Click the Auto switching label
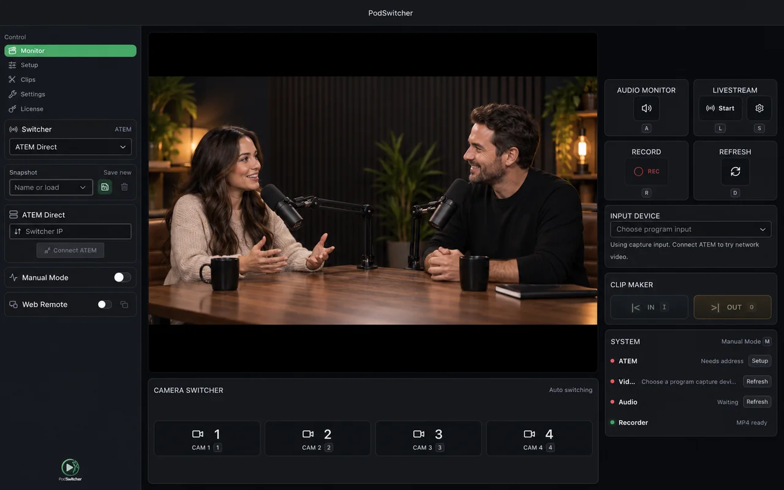This screenshot has height=490, width=784. point(571,390)
